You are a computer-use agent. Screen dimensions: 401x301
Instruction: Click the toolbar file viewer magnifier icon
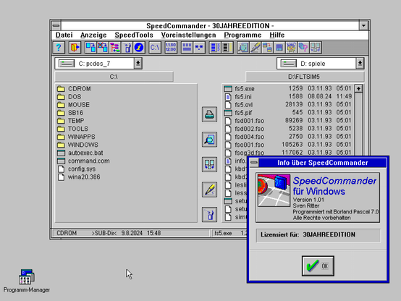click(242, 48)
